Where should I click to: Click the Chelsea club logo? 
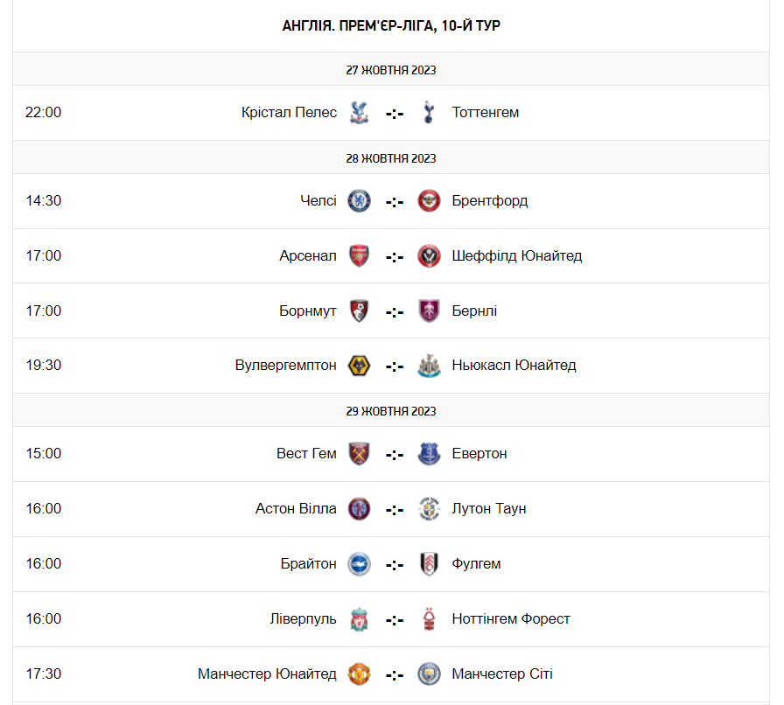click(x=359, y=201)
